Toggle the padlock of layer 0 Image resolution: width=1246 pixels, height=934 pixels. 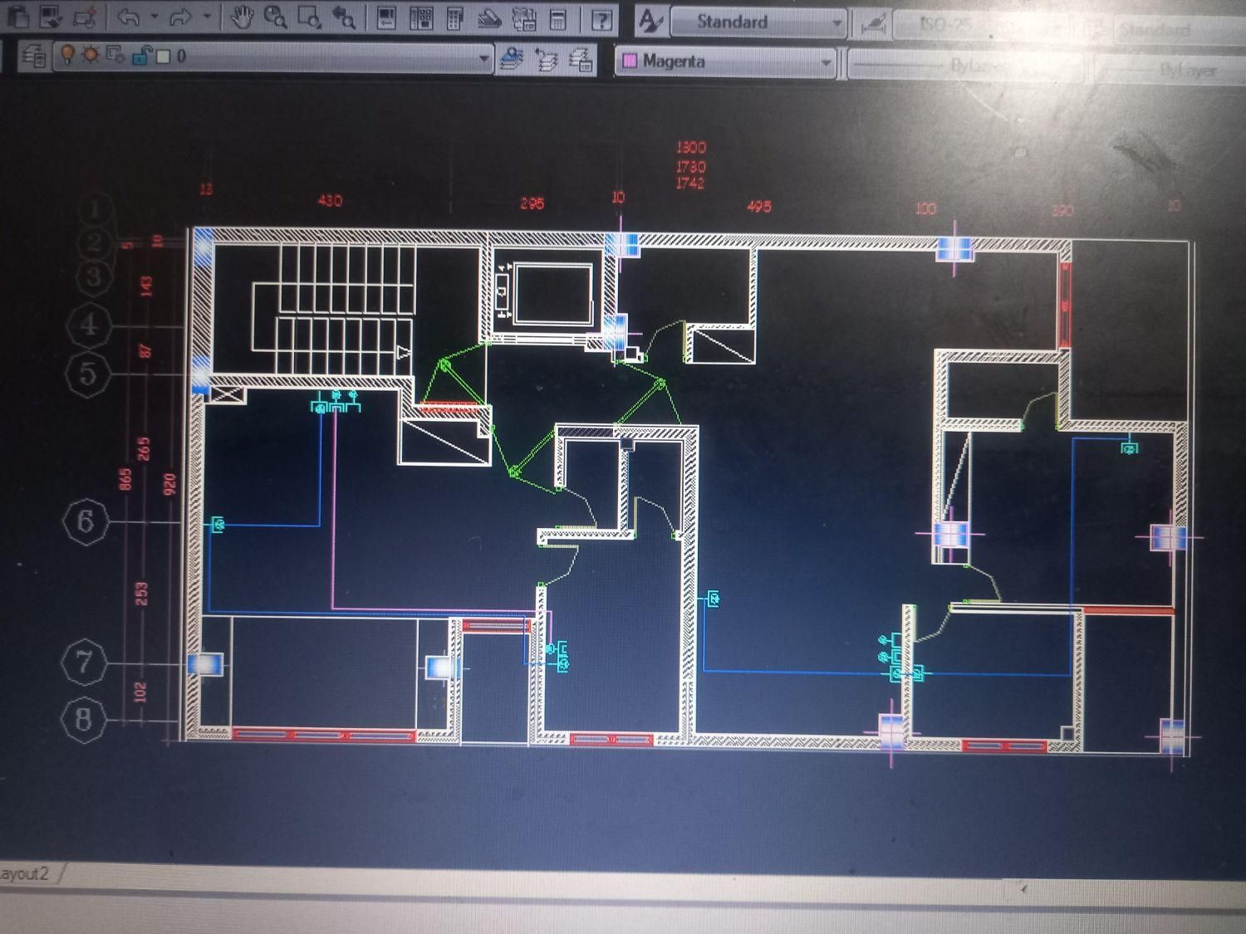point(140,56)
